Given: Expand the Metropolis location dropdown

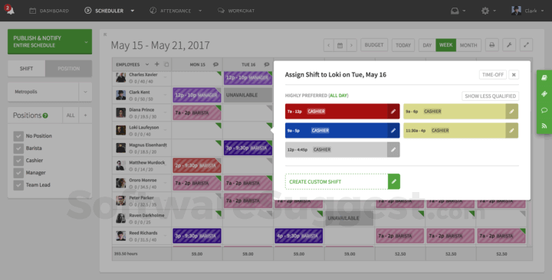Looking at the screenshot, I should (x=85, y=92).
